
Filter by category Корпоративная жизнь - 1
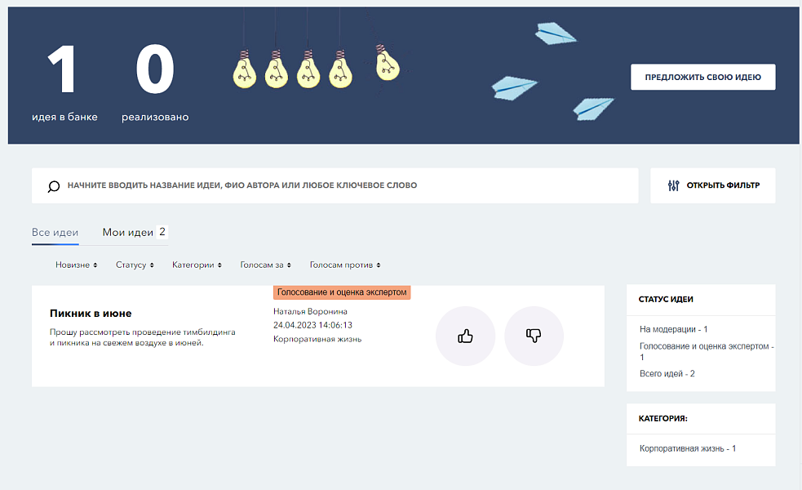coord(688,448)
